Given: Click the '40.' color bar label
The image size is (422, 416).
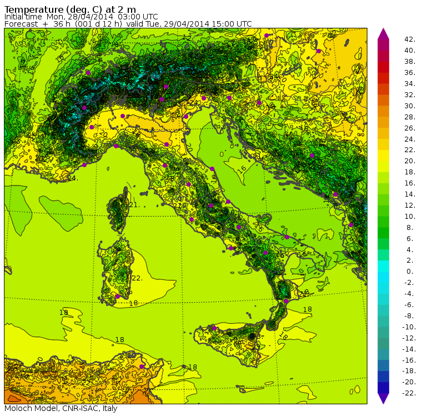Looking at the screenshot, I should click(x=410, y=51).
